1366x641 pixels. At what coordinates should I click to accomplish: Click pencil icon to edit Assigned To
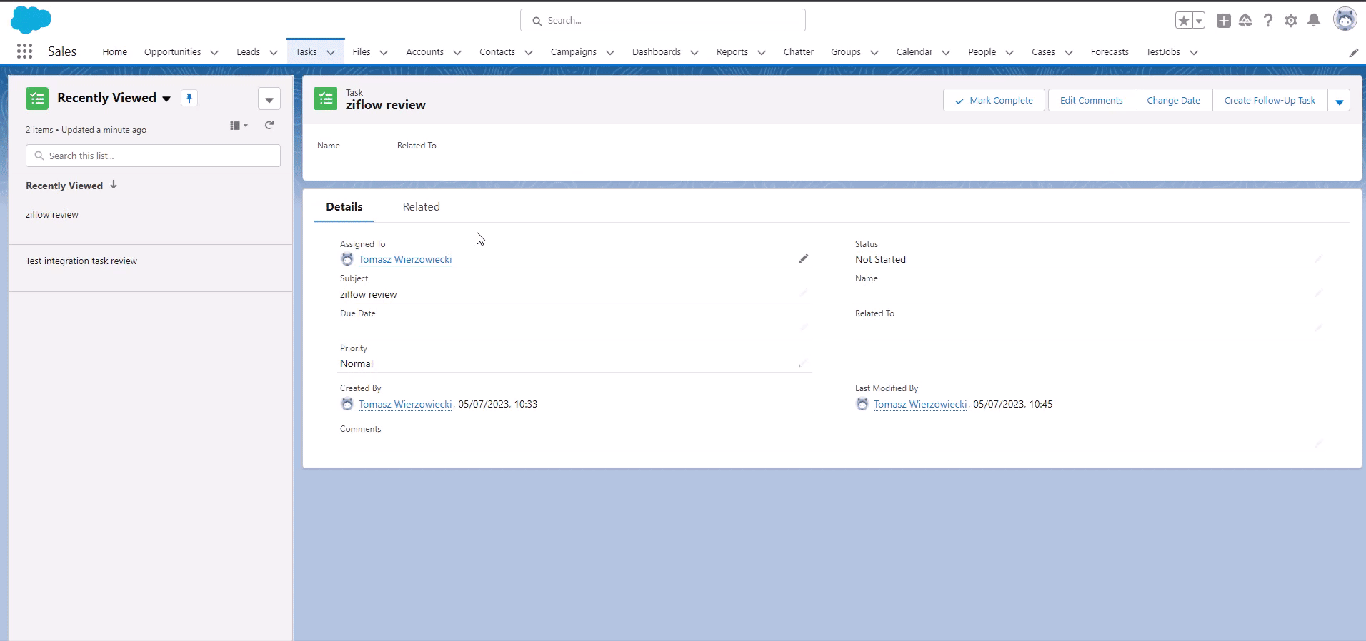click(803, 259)
